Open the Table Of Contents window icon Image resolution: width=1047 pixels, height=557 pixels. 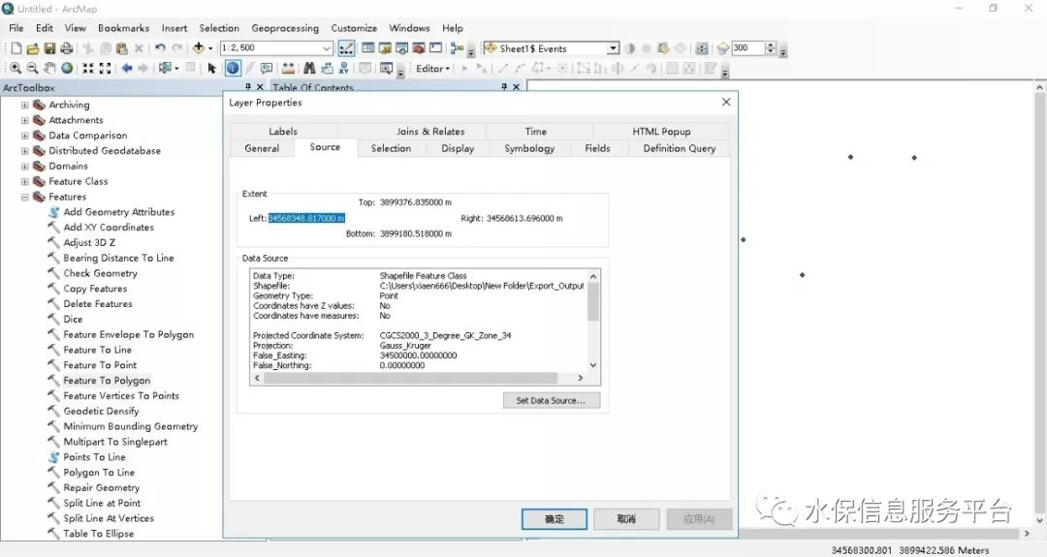pyautogui.click(x=368, y=48)
